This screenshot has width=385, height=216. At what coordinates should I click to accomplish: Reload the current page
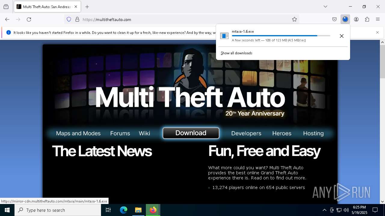click(29, 19)
